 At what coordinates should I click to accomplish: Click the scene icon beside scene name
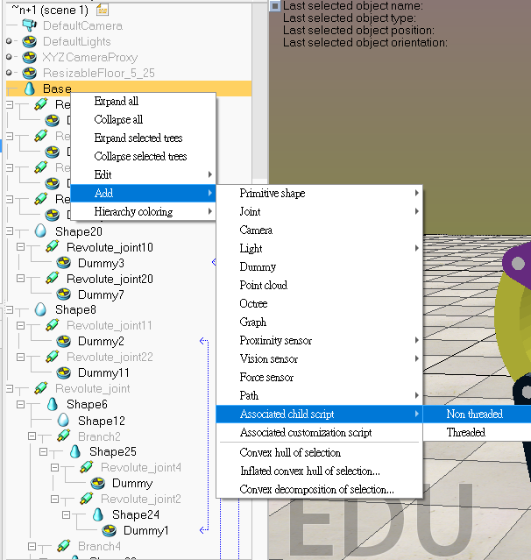point(103,10)
